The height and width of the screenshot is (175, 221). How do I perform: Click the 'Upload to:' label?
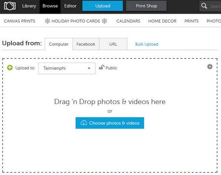tap(25, 68)
